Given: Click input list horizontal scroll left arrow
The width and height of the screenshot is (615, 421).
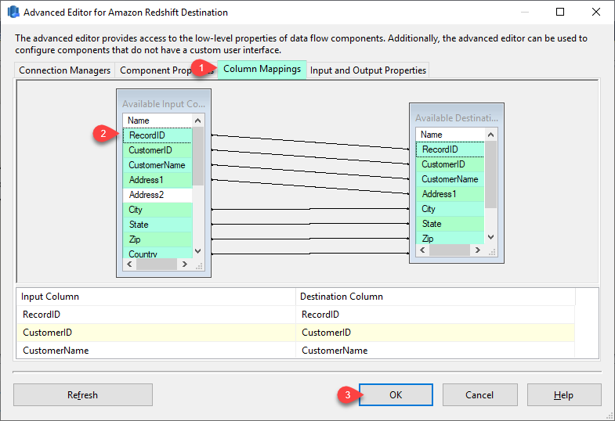Looking at the screenshot, I should click(x=129, y=264).
